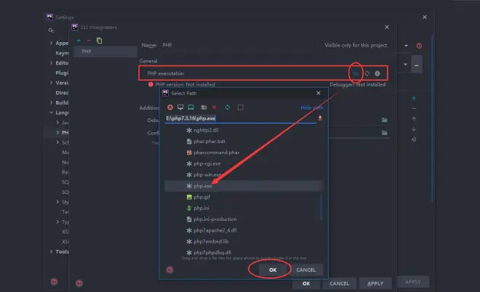
Task: Expand the Editor section in the Settings tree
Action: 52,62
